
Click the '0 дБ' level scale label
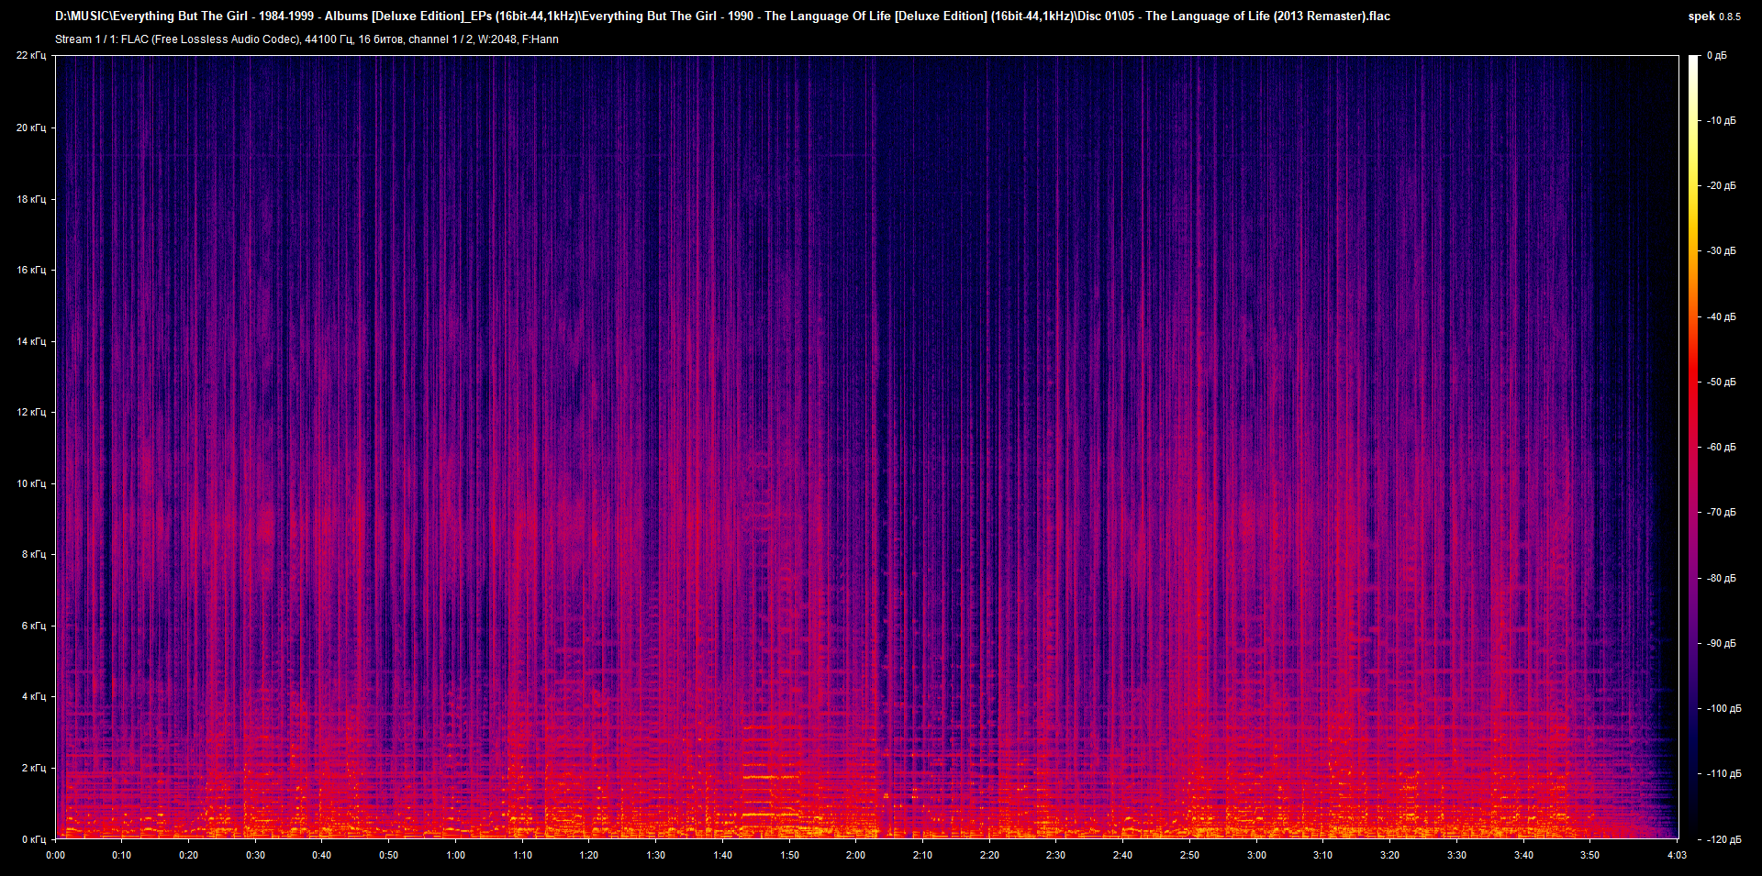coord(1717,56)
